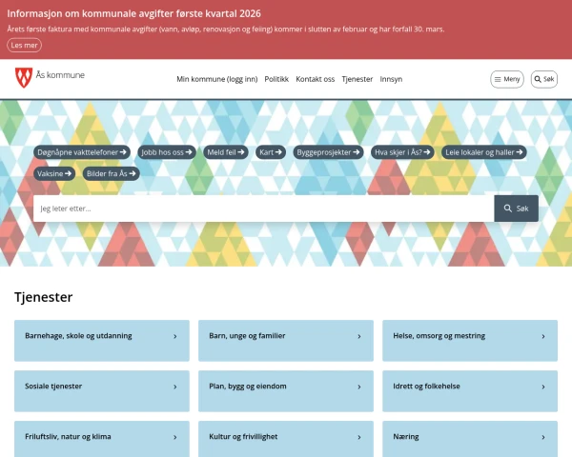Open 'Min kommune (logg inn)' menu item

coord(216,79)
